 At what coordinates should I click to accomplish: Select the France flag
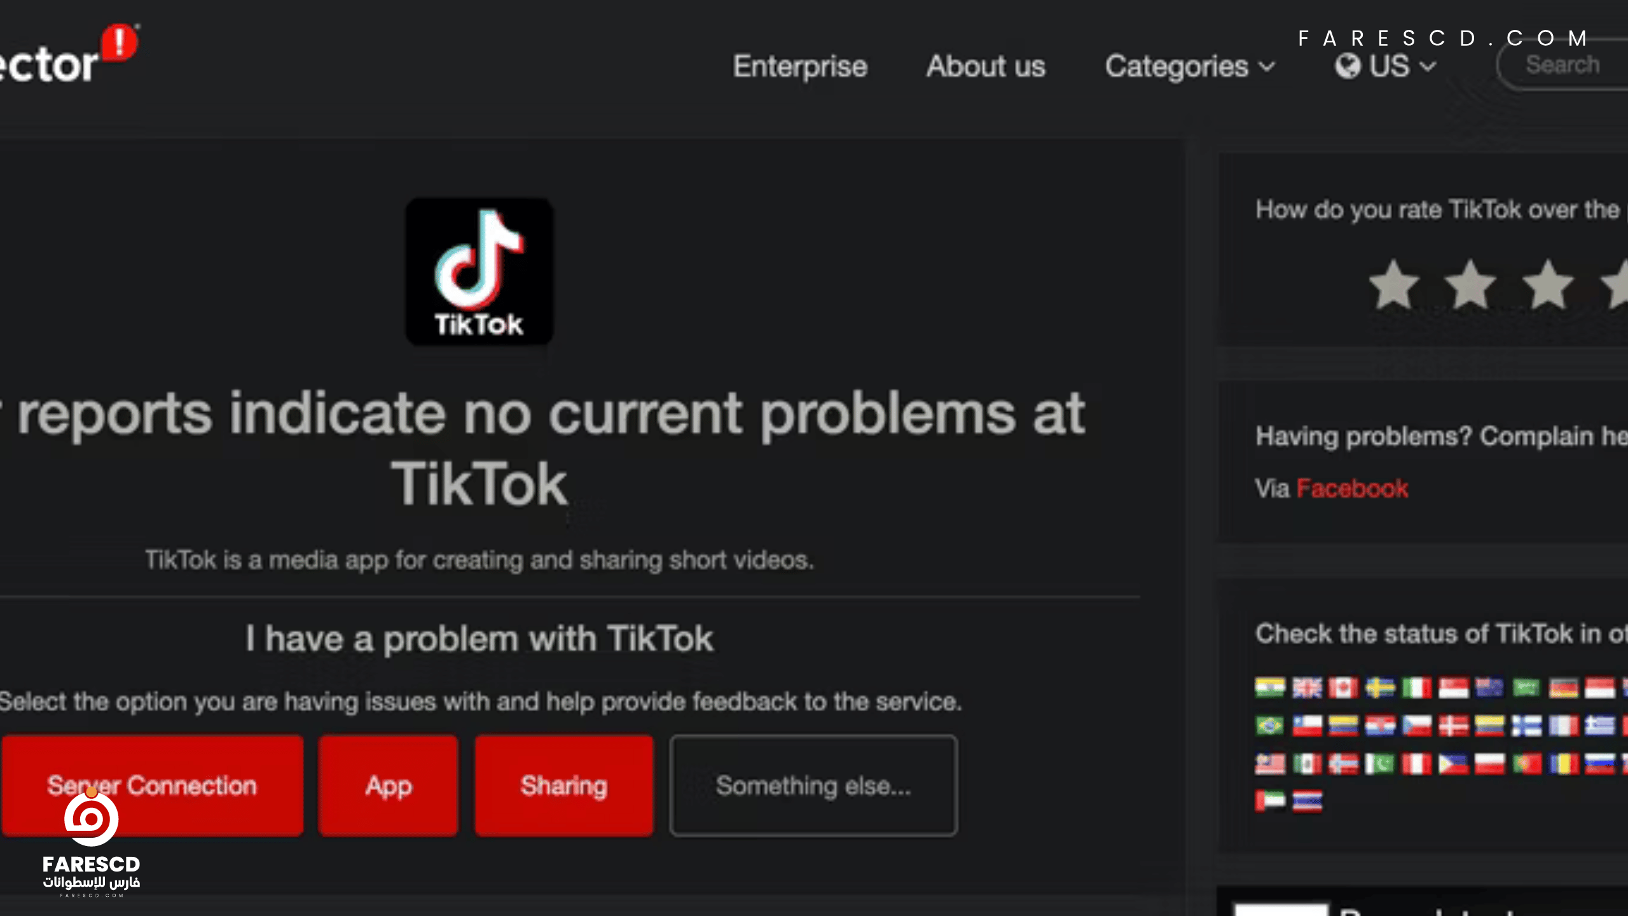pos(1563,725)
